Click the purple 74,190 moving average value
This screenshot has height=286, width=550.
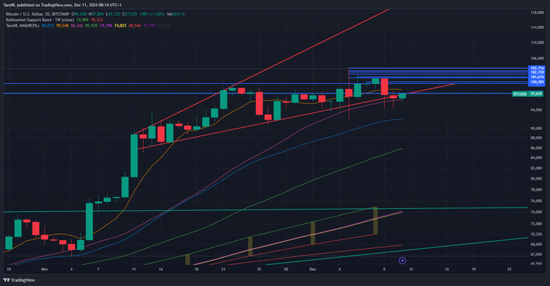pyautogui.click(x=106, y=25)
